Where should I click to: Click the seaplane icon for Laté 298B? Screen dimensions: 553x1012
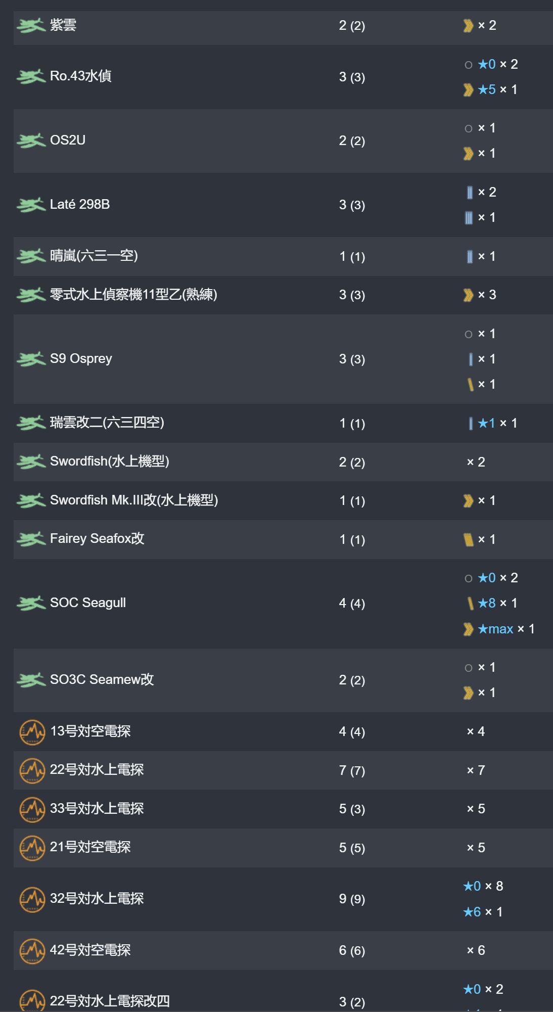pyautogui.click(x=31, y=205)
